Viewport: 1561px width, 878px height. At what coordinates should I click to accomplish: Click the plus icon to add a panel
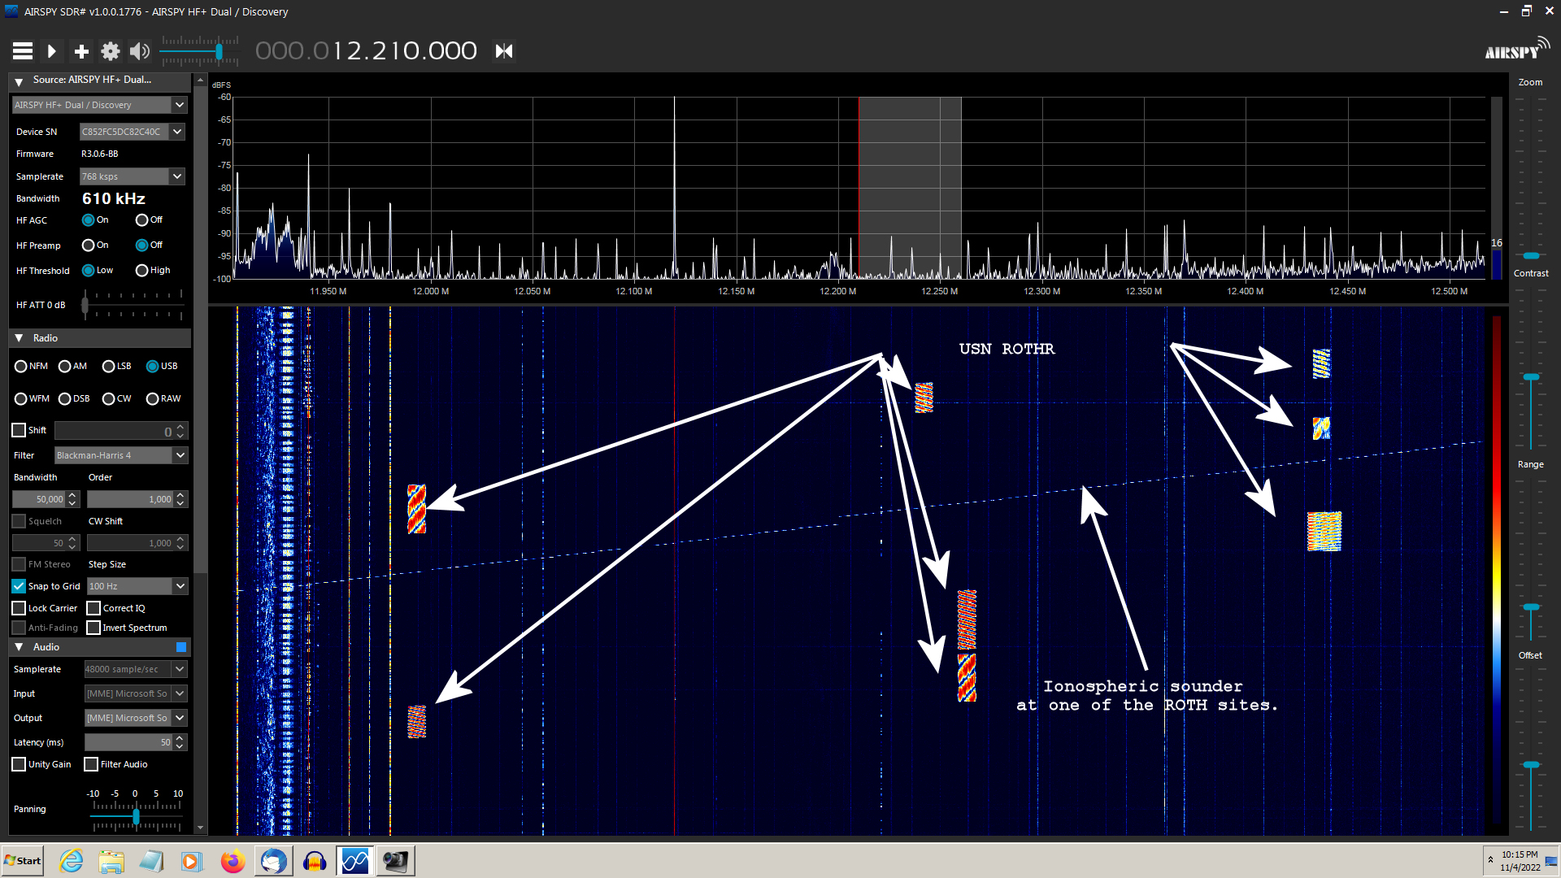pyautogui.click(x=80, y=50)
